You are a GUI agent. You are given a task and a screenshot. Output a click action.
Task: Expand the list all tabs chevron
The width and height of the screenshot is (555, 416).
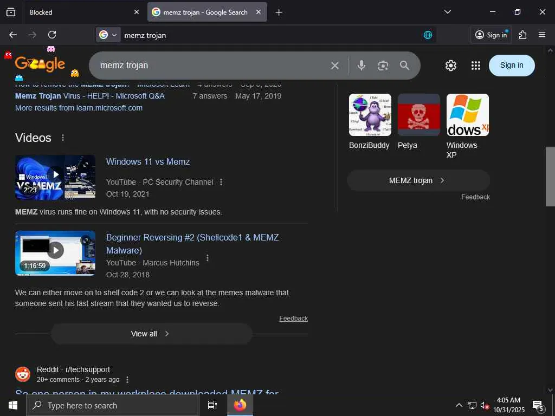[447, 12]
